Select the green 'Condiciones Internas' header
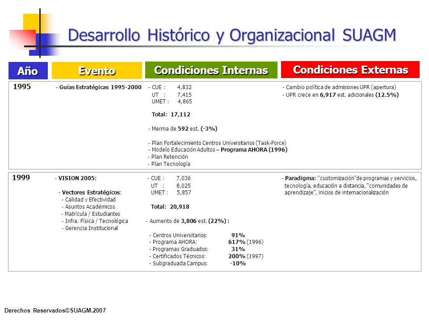The width and height of the screenshot is (429, 321). [211, 70]
